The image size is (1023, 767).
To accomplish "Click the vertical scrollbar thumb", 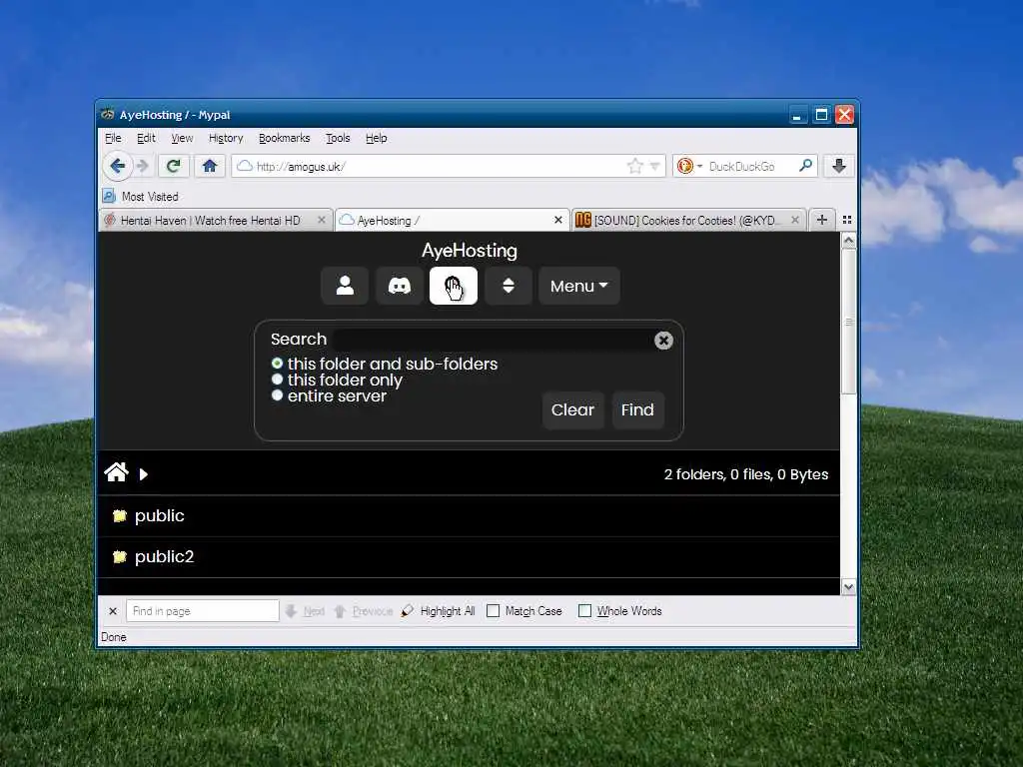I will click(x=849, y=322).
